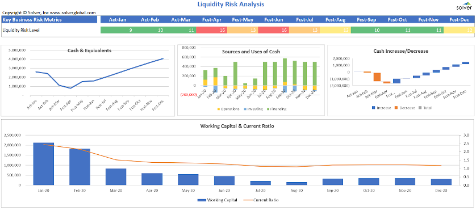The image size is (476, 211).
Task: Select the Fcst-Sep column header
Action: pos(366,20)
